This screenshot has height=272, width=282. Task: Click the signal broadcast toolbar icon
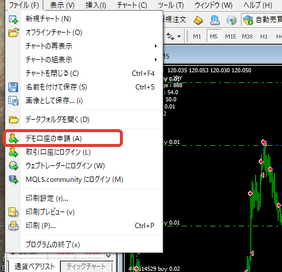pos(232,20)
